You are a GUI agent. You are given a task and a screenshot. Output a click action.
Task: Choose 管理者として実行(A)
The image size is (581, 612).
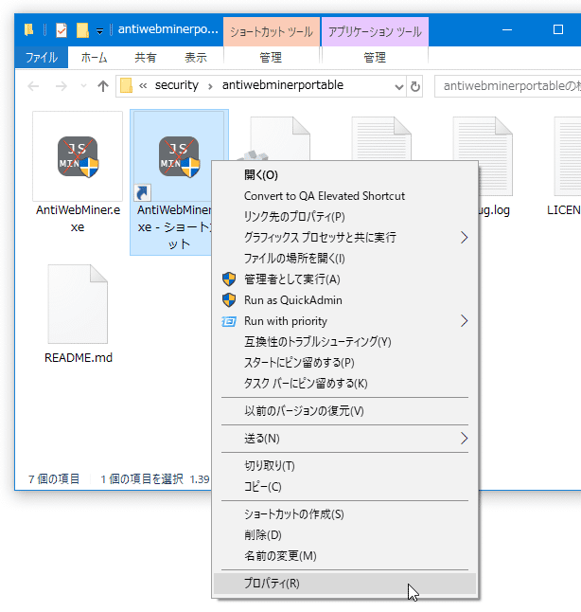[344, 279]
